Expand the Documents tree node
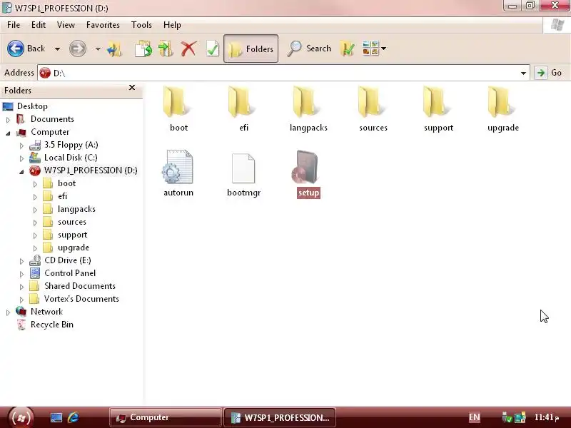Viewport: 571px width, 428px height. (8, 119)
